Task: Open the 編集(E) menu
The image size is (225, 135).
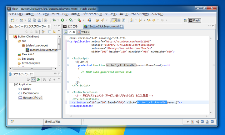Action: [x=30, y=14]
